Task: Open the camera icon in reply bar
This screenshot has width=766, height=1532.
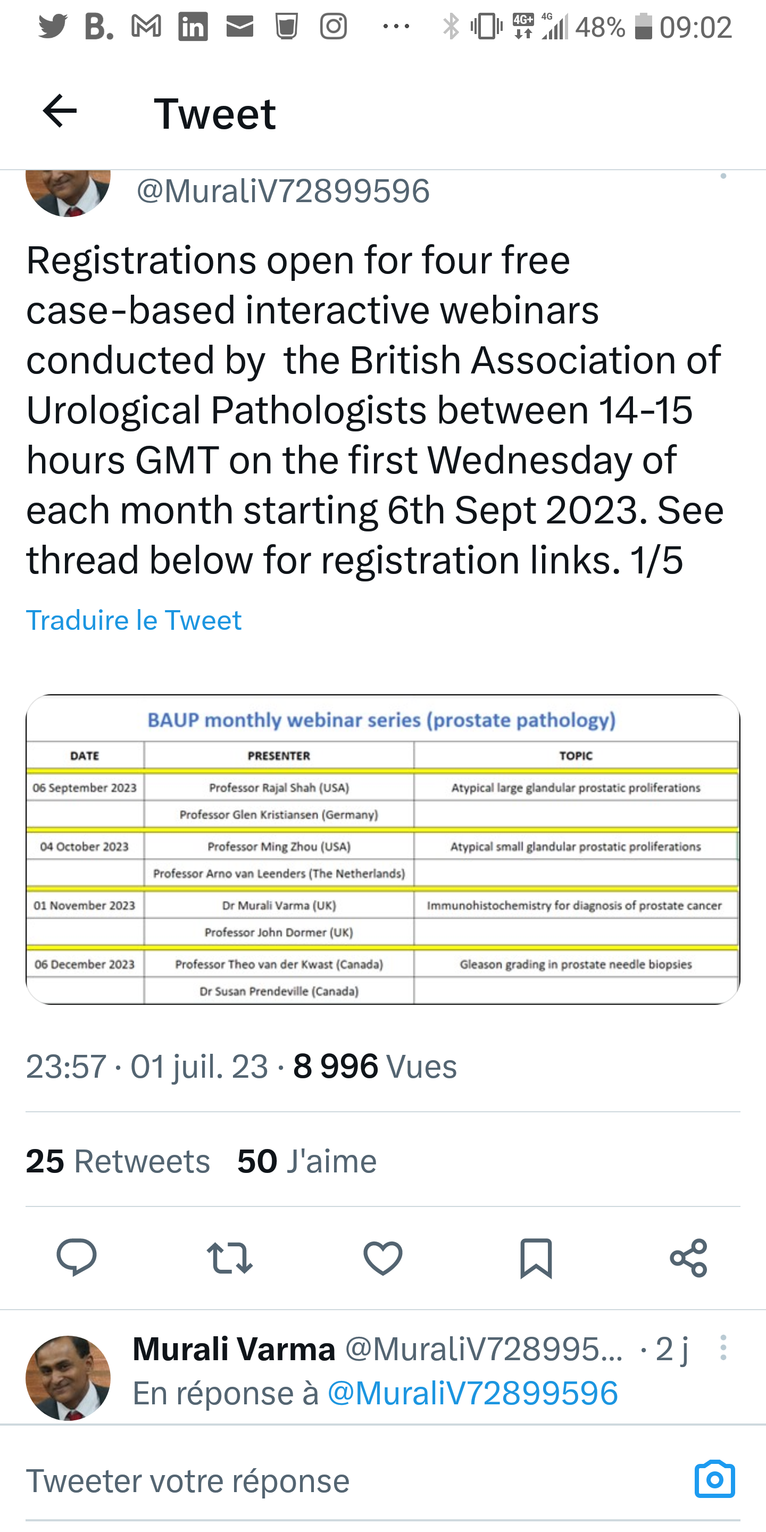Action: (x=715, y=1479)
